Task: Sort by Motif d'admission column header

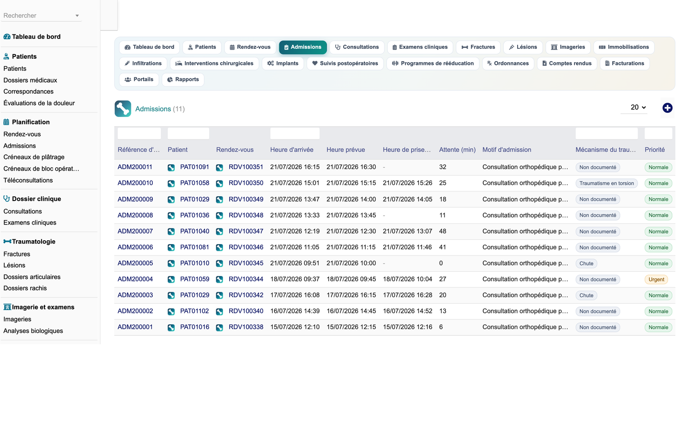Action: pyautogui.click(x=507, y=150)
